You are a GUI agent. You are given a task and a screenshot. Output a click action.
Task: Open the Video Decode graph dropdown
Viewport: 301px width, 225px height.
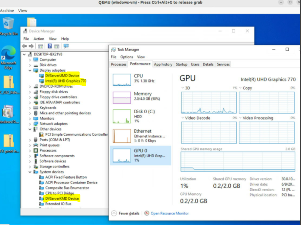[x=183, y=118]
